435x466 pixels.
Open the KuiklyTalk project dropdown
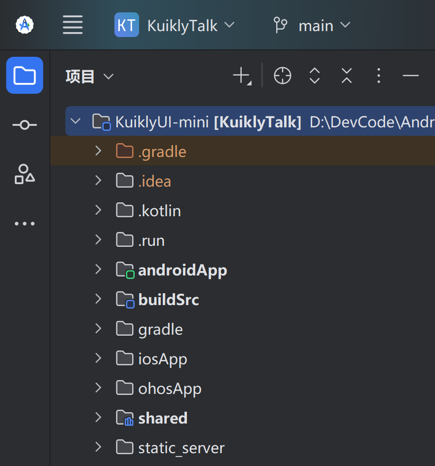pyautogui.click(x=191, y=26)
